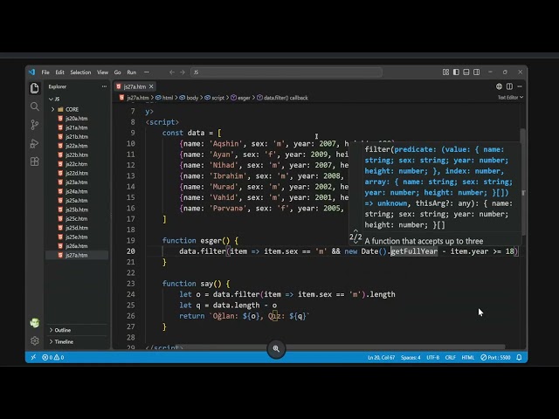Open Customize Layout icon in title bar

445,72
